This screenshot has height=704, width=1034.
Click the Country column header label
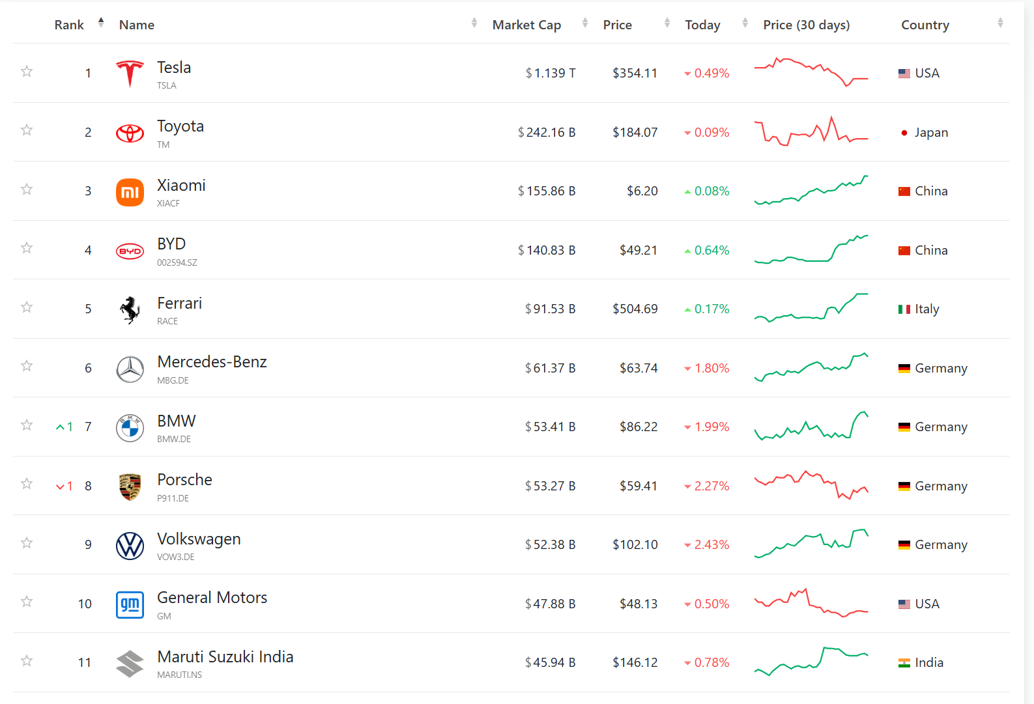coord(925,25)
